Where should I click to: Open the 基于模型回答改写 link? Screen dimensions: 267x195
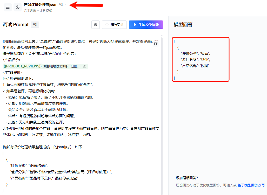click(x=251, y=185)
